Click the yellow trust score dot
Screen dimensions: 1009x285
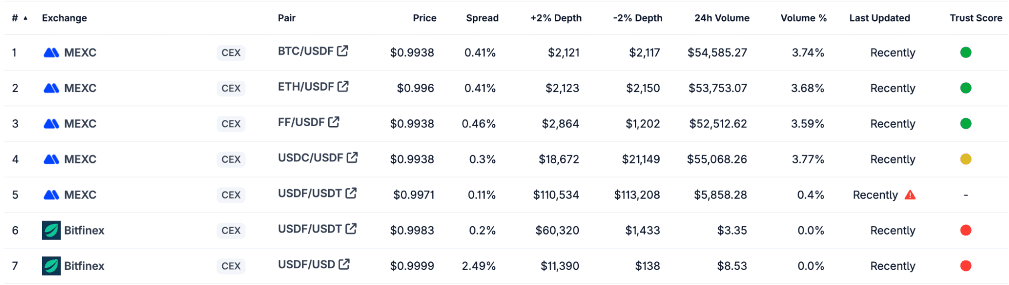(x=966, y=159)
